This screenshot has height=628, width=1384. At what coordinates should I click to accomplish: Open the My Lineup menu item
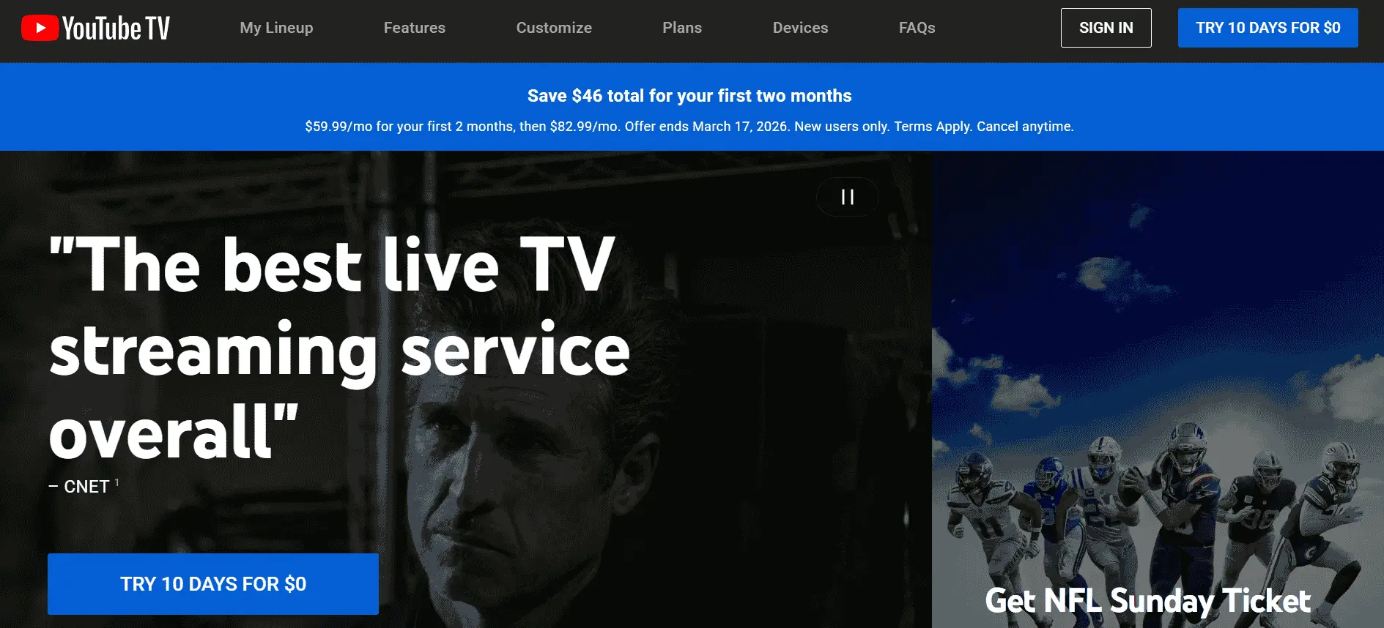pos(276,28)
